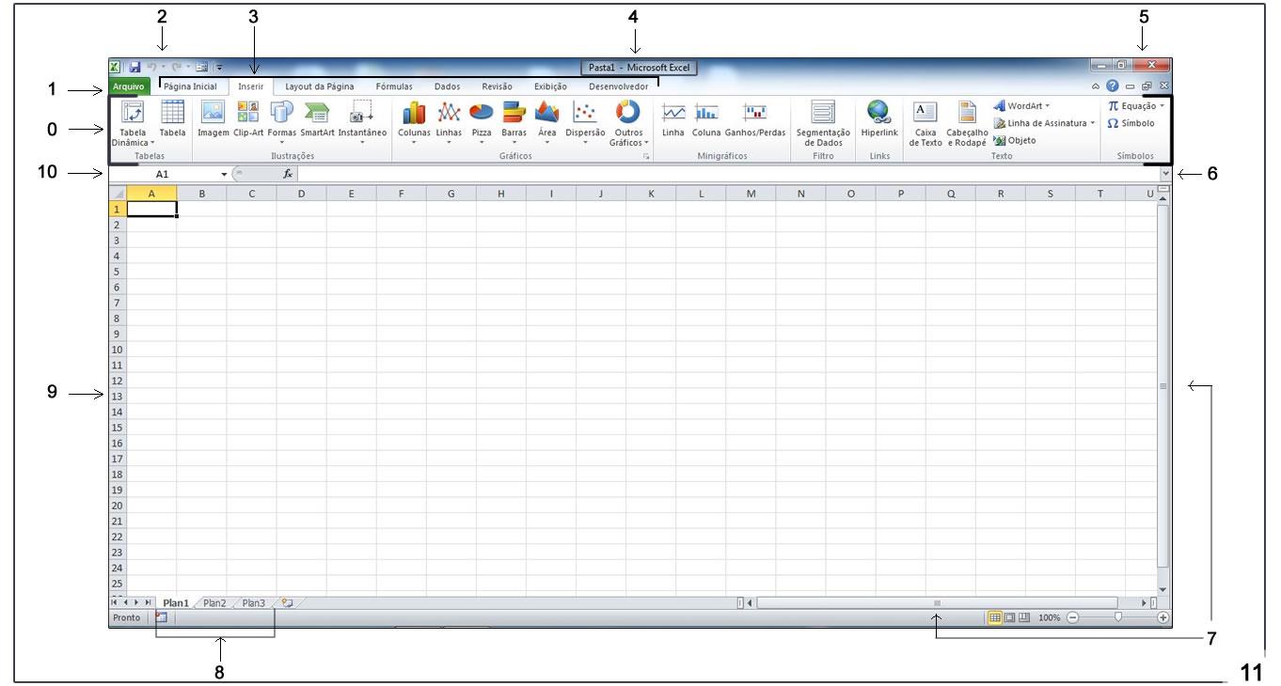Screen dimensions: 1281x686
Task: Open Excel Help question mark
Action: point(1113,86)
